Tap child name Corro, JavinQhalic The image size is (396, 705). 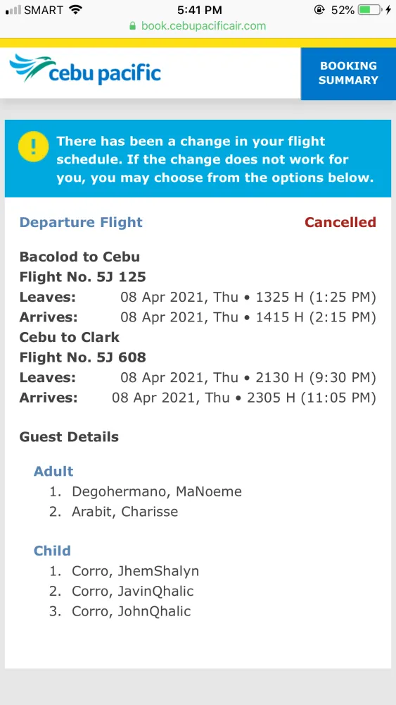tap(133, 591)
